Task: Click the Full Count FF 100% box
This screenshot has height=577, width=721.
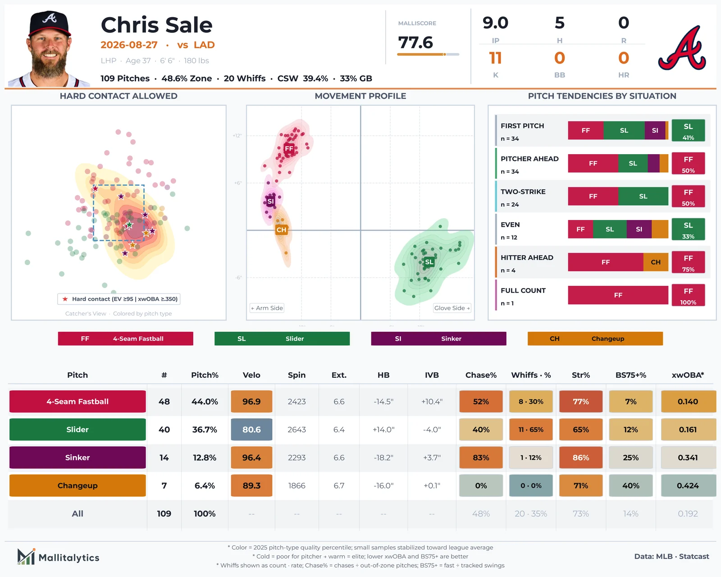Action: pos(688,295)
